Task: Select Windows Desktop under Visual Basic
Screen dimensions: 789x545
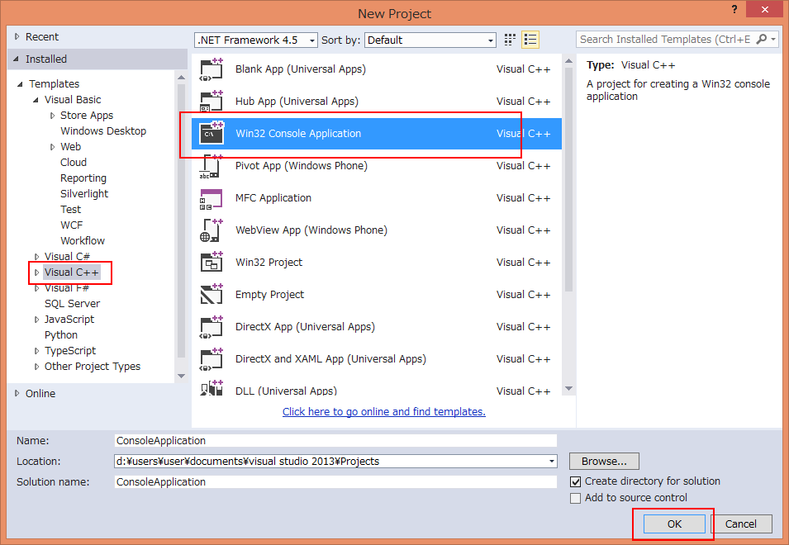Action: (x=103, y=131)
